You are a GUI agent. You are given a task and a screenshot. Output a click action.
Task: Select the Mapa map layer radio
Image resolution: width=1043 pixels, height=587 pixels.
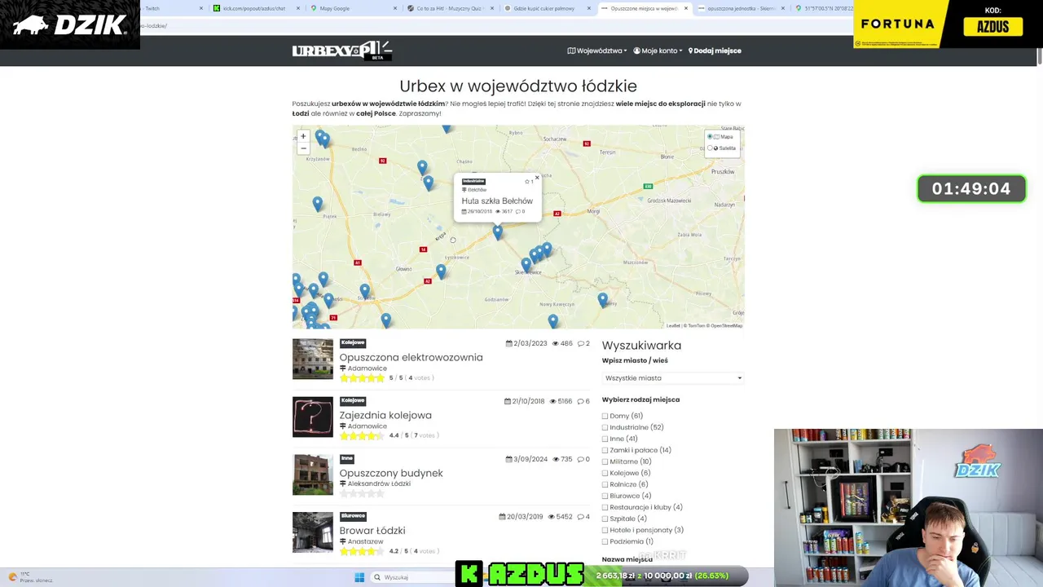click(x=710, y=136)
